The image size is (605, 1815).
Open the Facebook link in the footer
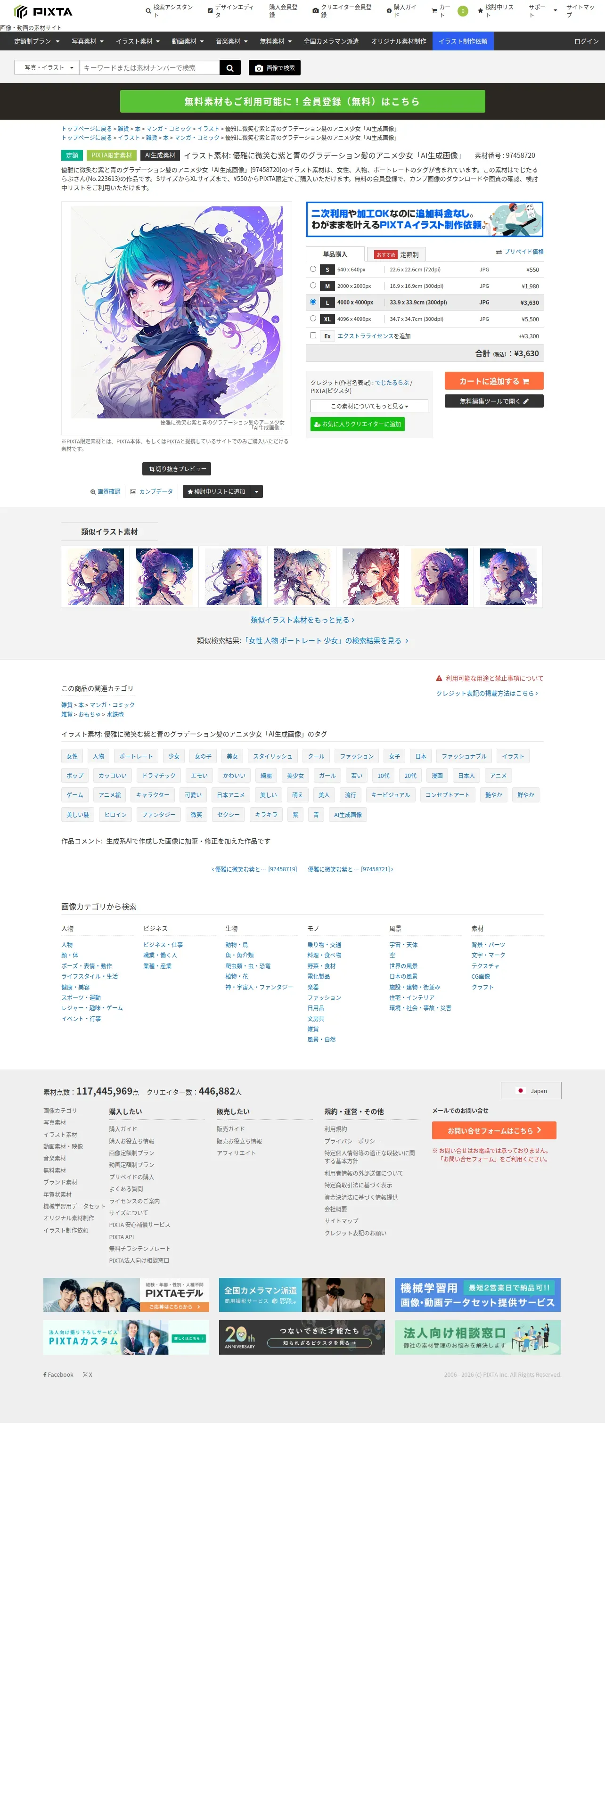(x=58, y=1374)
